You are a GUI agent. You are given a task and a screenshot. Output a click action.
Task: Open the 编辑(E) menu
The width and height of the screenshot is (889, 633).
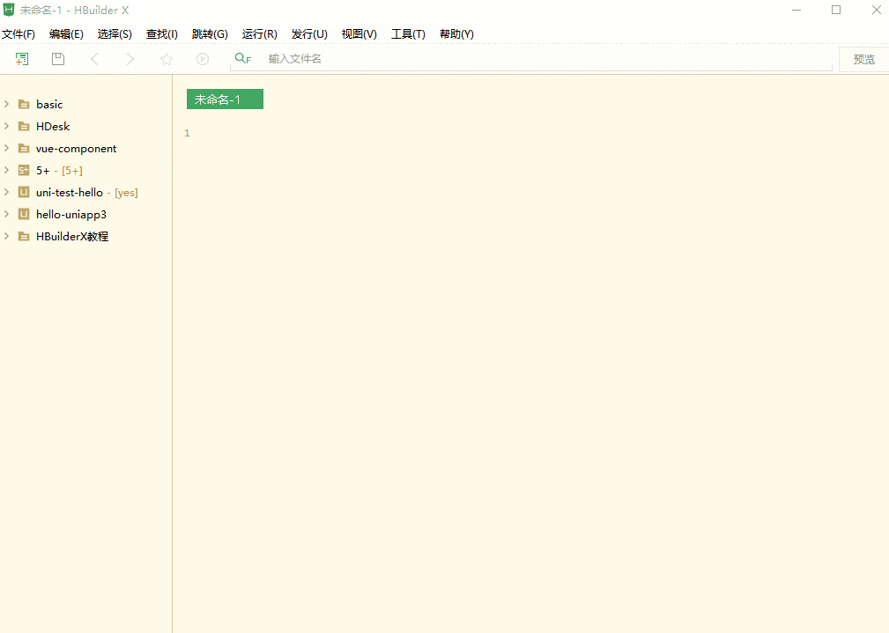point(66,34)
